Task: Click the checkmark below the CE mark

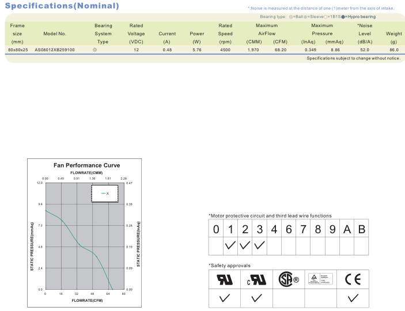Action: pyautogui.click(x=353, y=298)
